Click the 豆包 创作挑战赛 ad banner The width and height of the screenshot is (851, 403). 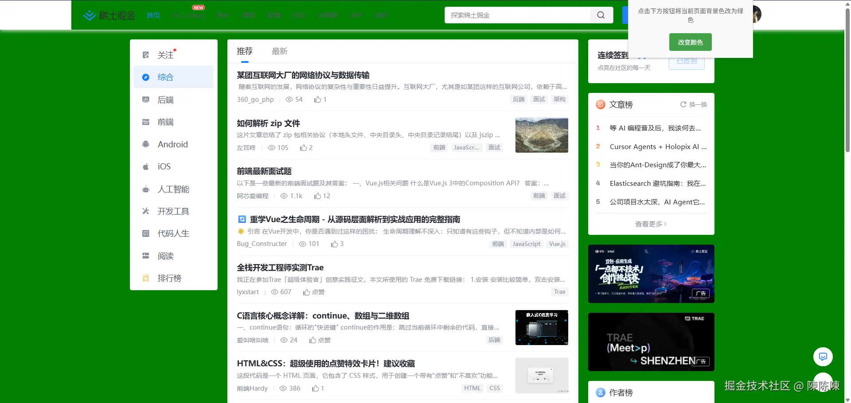click(x=651, y=274)
